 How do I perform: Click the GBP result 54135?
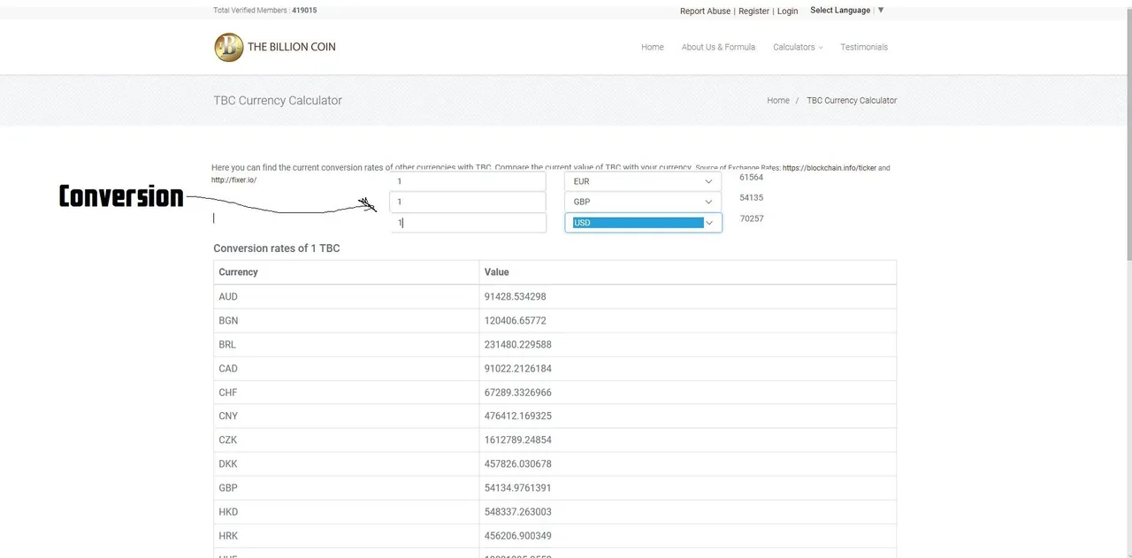(x=752, y=198)
